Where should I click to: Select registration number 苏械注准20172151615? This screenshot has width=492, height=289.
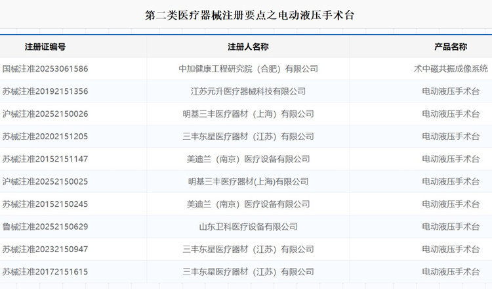pyautogui.click(x=45, y=272)
